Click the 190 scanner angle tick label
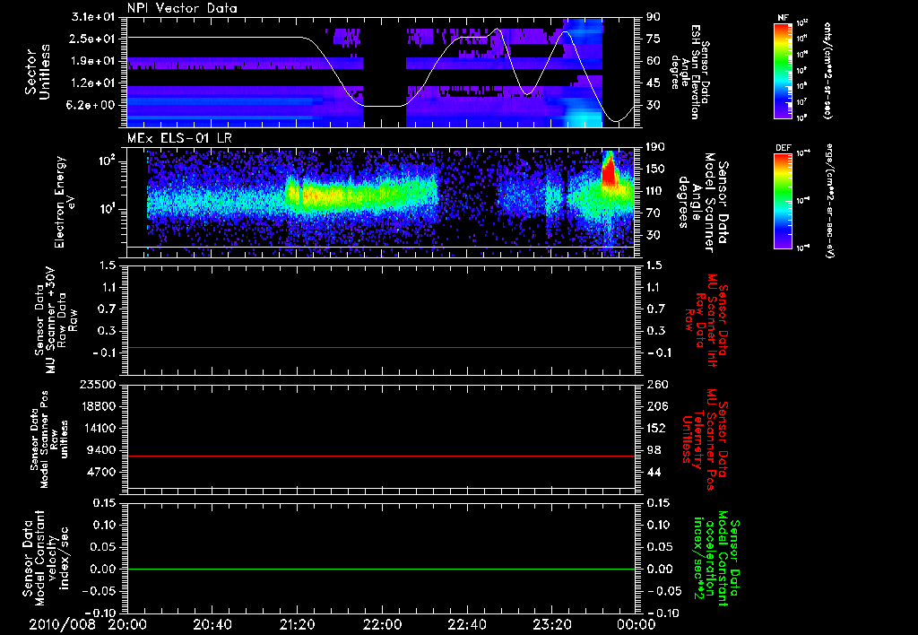The width and height of the screenshot is (918, 635). (655, 147)
